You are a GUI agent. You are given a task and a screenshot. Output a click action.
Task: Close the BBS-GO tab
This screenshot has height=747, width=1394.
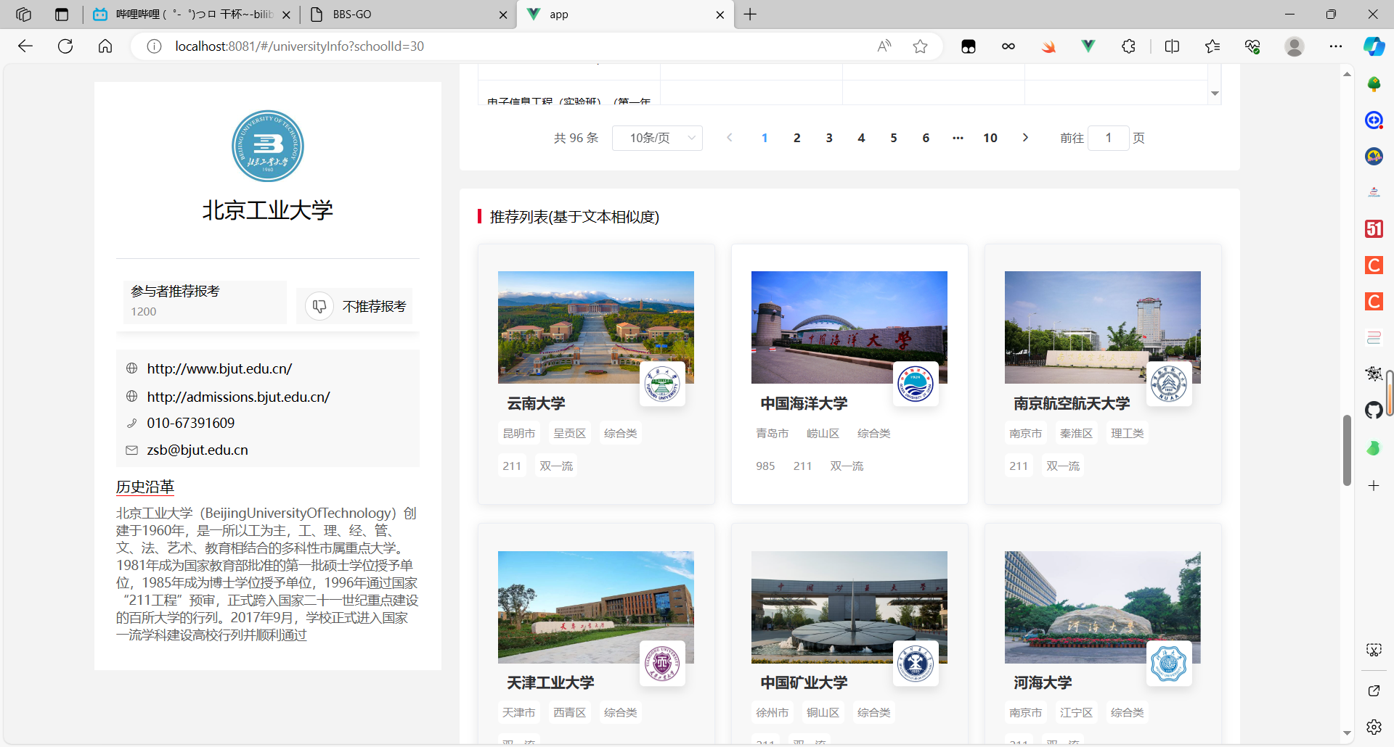click(x=503, y=15)
